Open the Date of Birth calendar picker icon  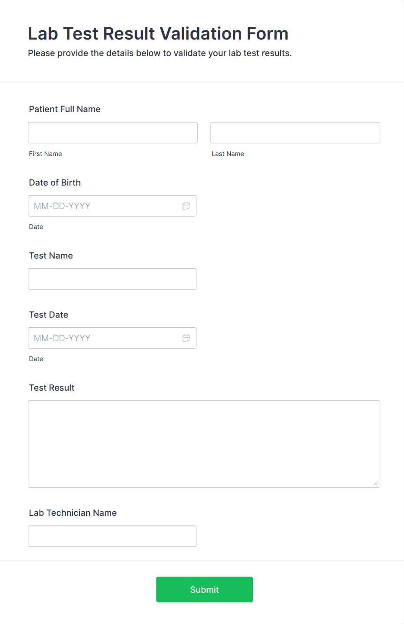[x=186, y=206]
